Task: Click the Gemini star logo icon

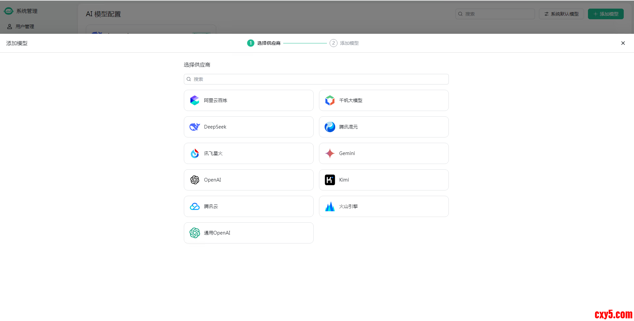Action: tap(330, 153)
